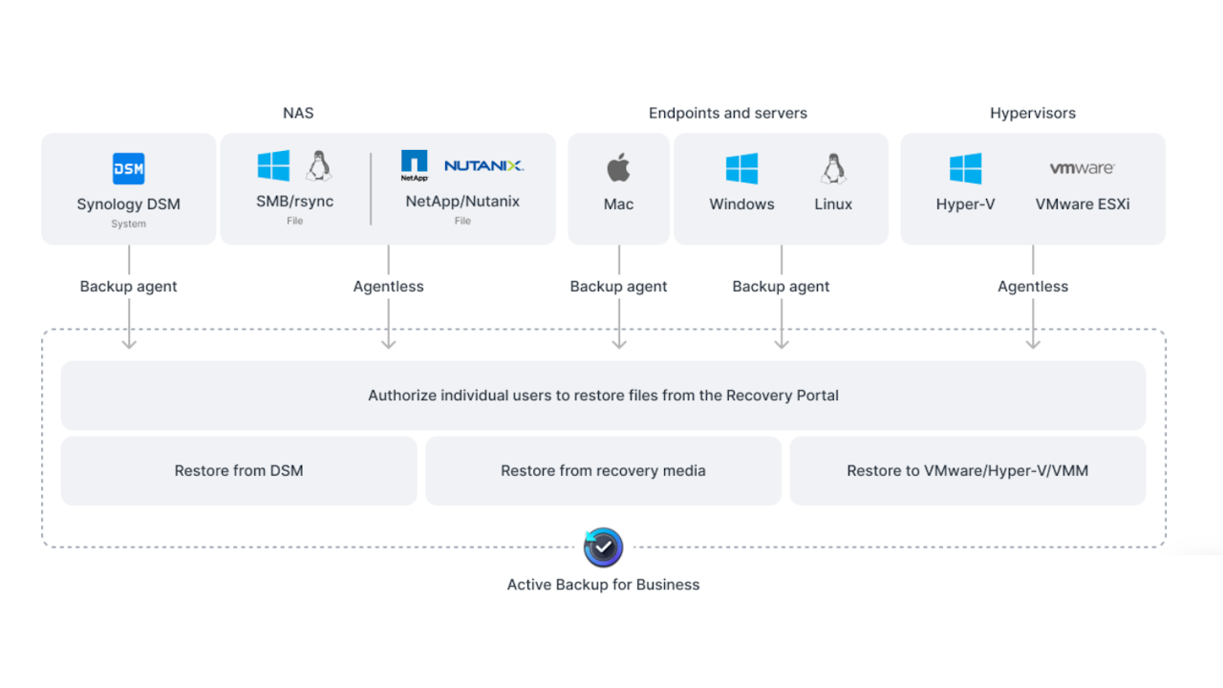Viewport: 1223px width, 688px height.
Task: Select the Windows logo in the SMB/rsync card
Action: 274,164
